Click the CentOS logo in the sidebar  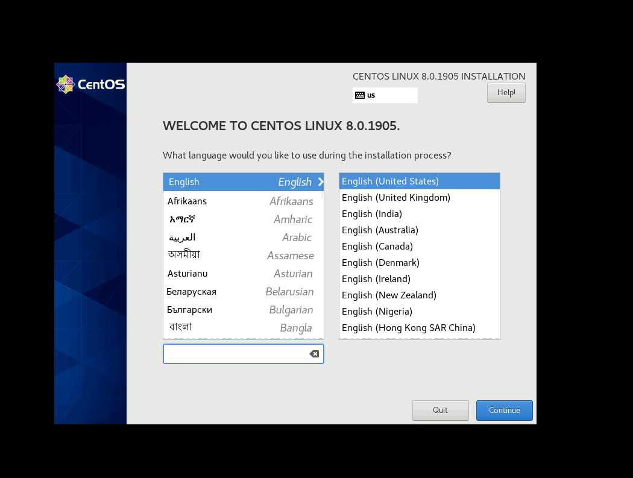tap(90, 84)
